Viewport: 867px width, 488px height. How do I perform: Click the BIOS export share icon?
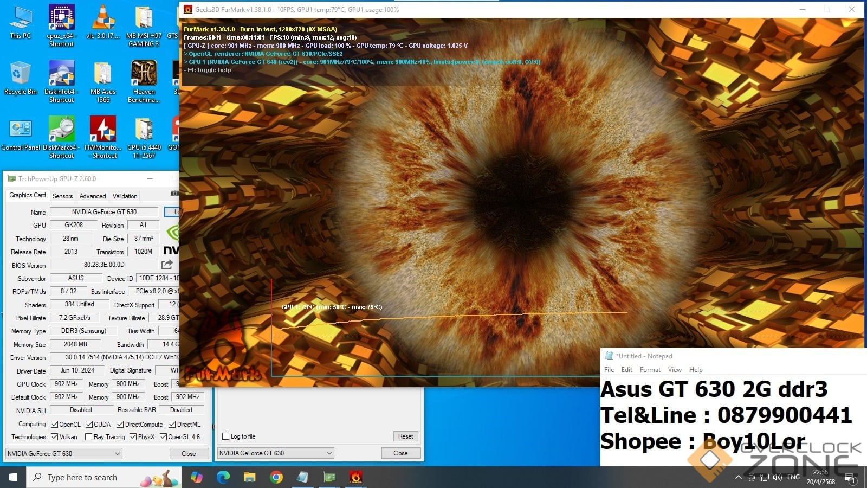167,265
